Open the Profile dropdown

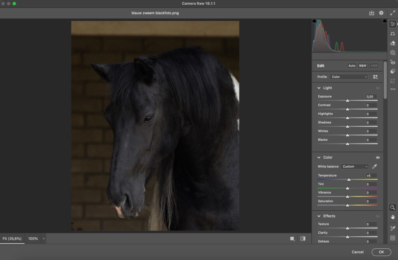(349, 77)
